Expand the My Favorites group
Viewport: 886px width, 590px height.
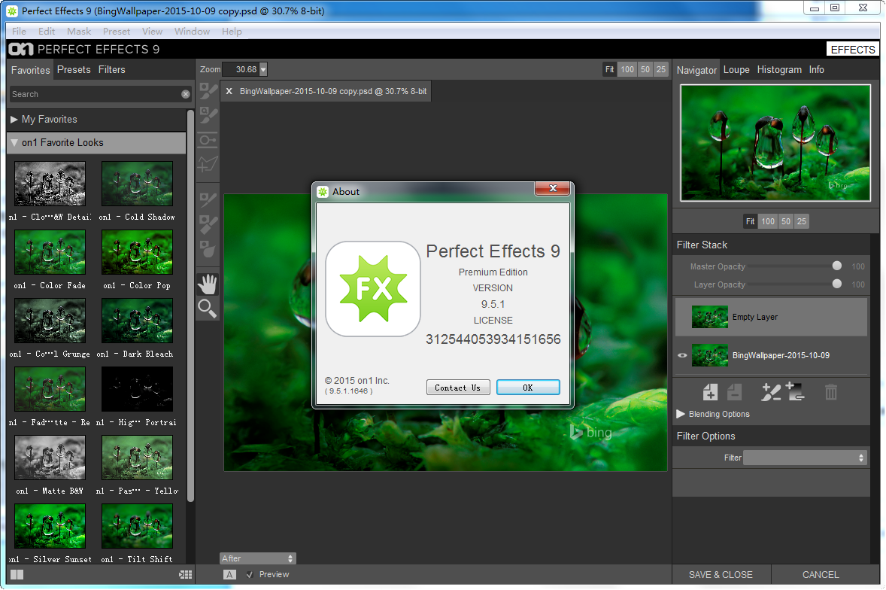click(x=14, y=119)
